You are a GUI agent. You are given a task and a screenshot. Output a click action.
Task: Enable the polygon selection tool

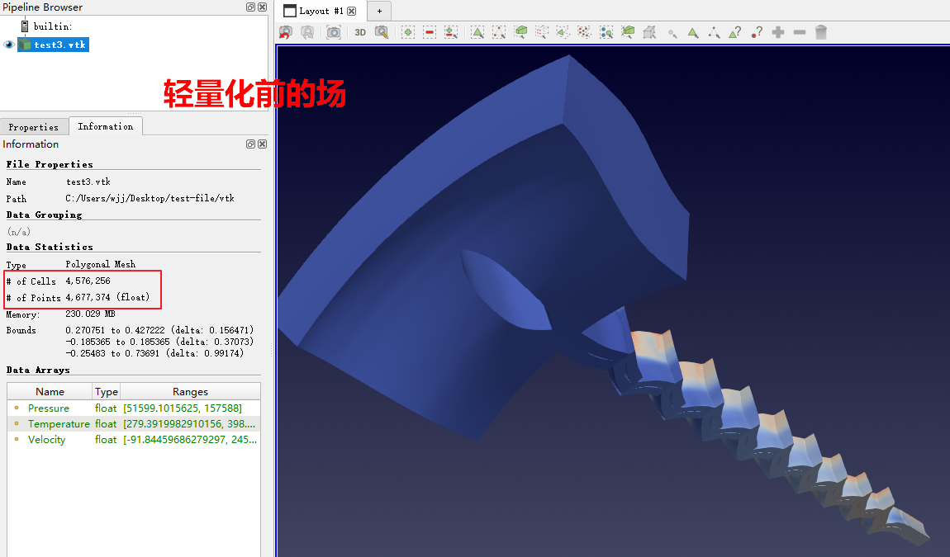click(563, 31)
